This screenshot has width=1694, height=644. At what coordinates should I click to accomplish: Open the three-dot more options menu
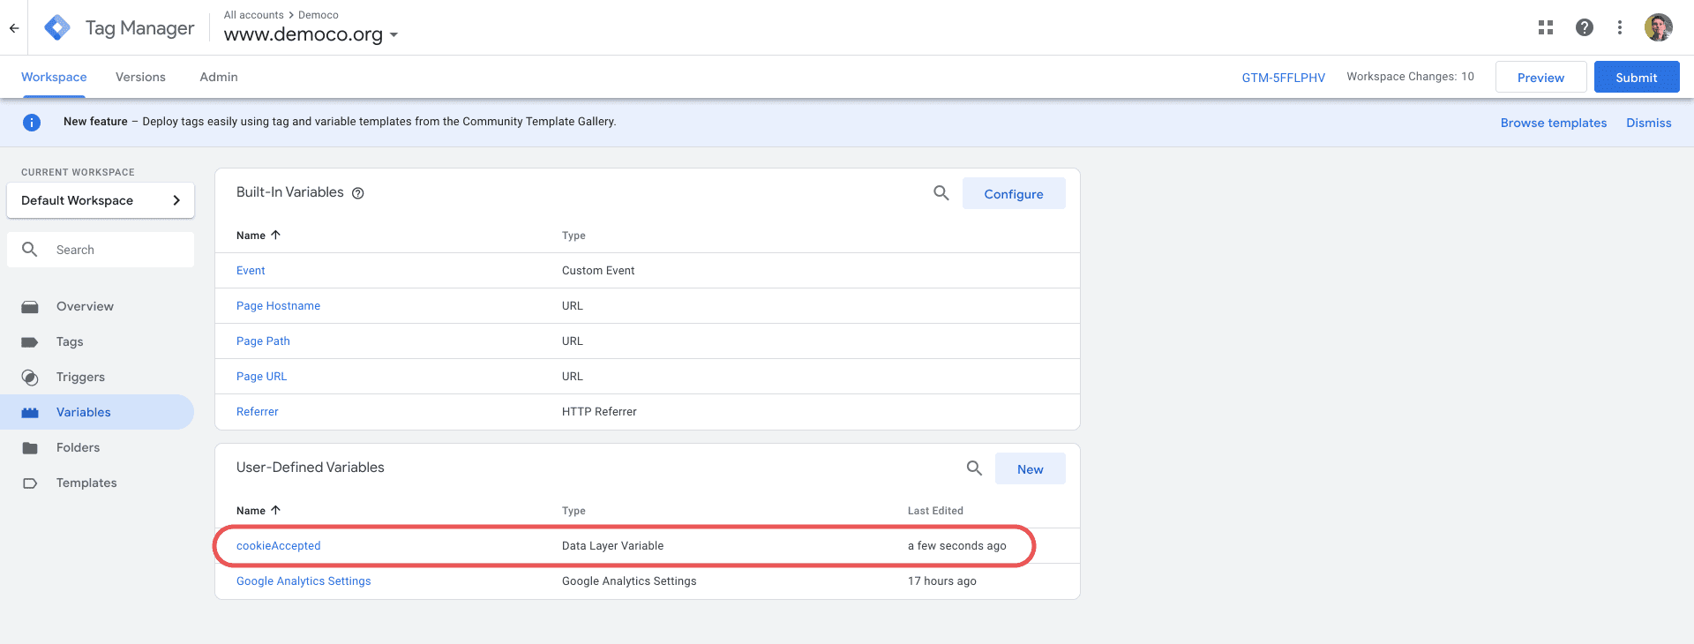(1620, 27)
